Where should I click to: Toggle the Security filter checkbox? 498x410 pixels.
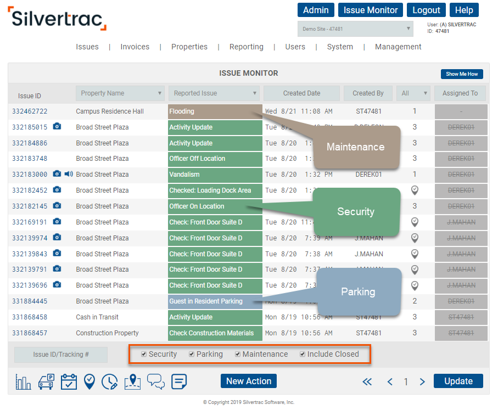(144, 354)
